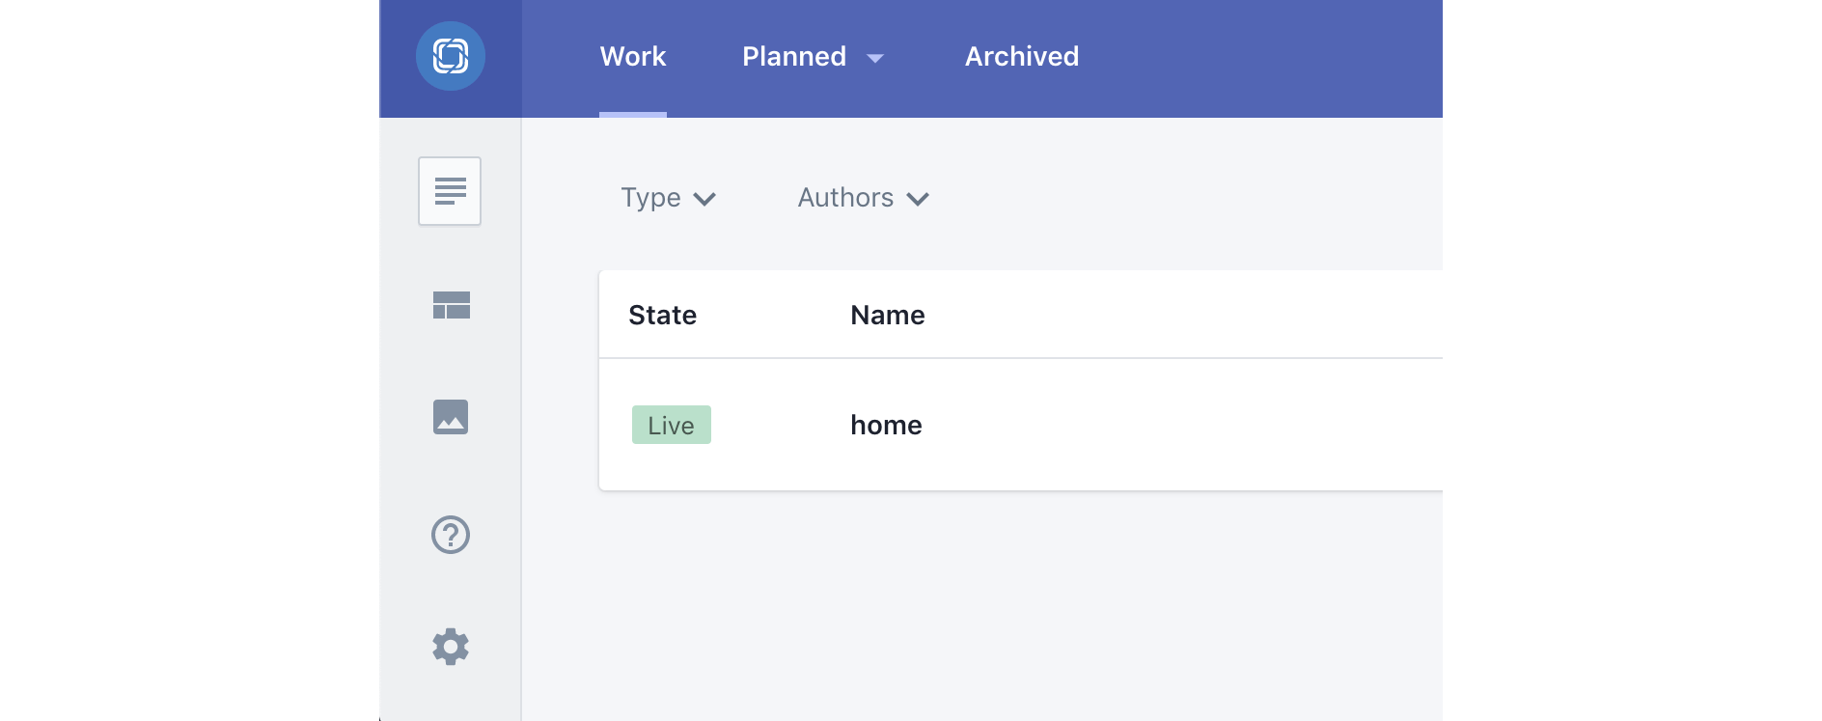Click the chevron next to Authors
This screenshot has width=1822, height=721.
(918, 199)
